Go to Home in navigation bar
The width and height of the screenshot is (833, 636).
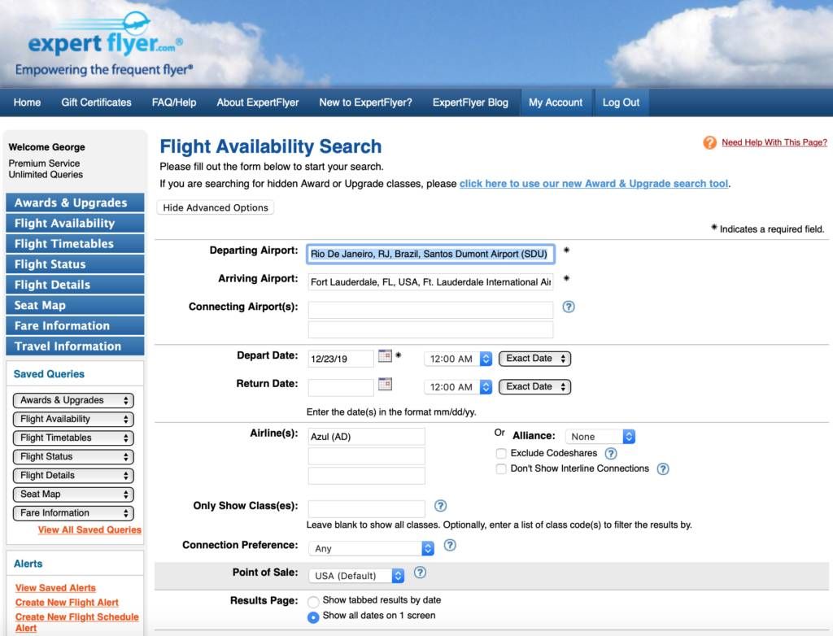tap(27, 102)
